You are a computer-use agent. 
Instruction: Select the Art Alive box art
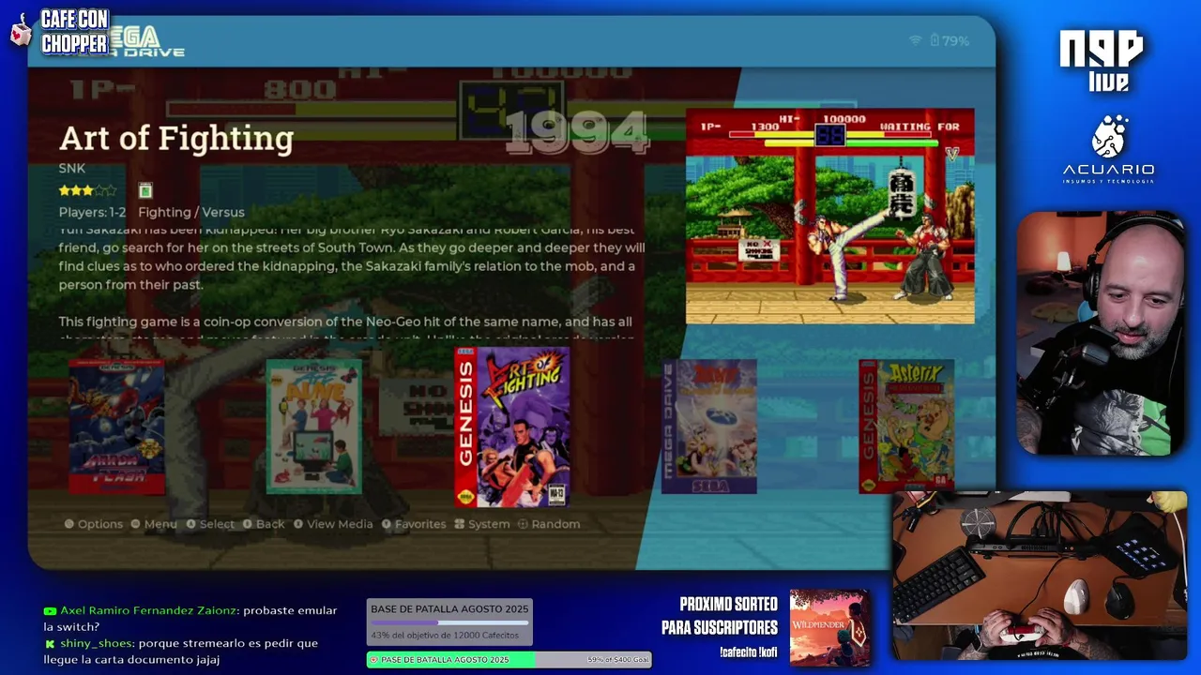[313, 427]
